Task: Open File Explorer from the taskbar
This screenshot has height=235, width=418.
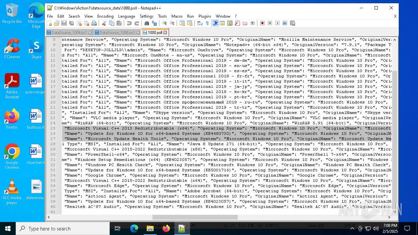Action: (x=150, y=228)
